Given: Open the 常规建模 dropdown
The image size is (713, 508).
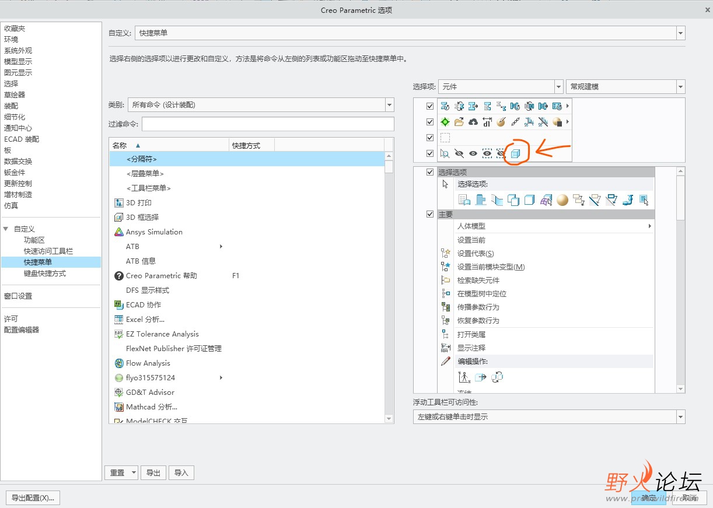Looking at the screenshot, I should pyautogui.click(x=680, y=86).
